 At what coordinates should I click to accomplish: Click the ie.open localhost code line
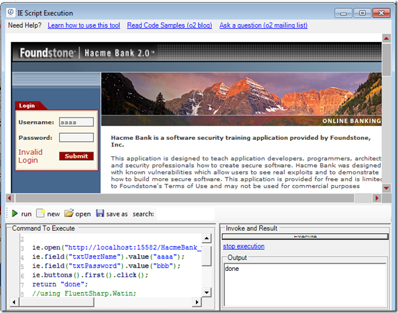click(x=117, y=247)
